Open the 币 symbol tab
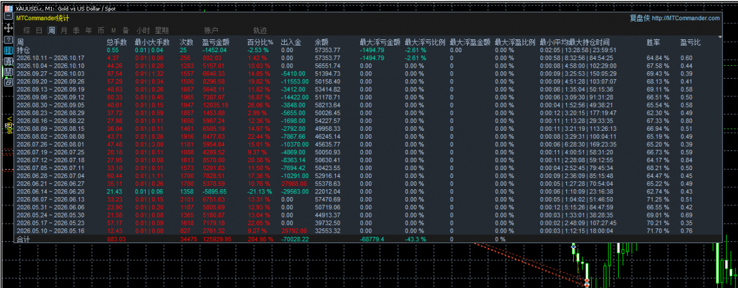This screenshot has height=288, width=738. pyautogui.click(x=101, y=30)
